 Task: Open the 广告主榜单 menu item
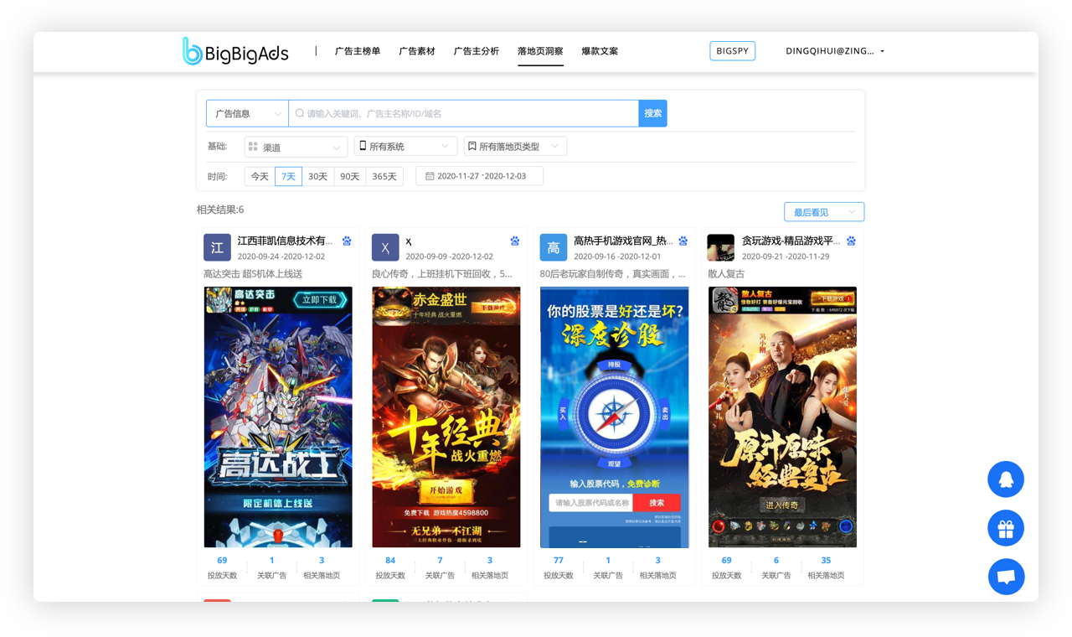tap(358, 51)
